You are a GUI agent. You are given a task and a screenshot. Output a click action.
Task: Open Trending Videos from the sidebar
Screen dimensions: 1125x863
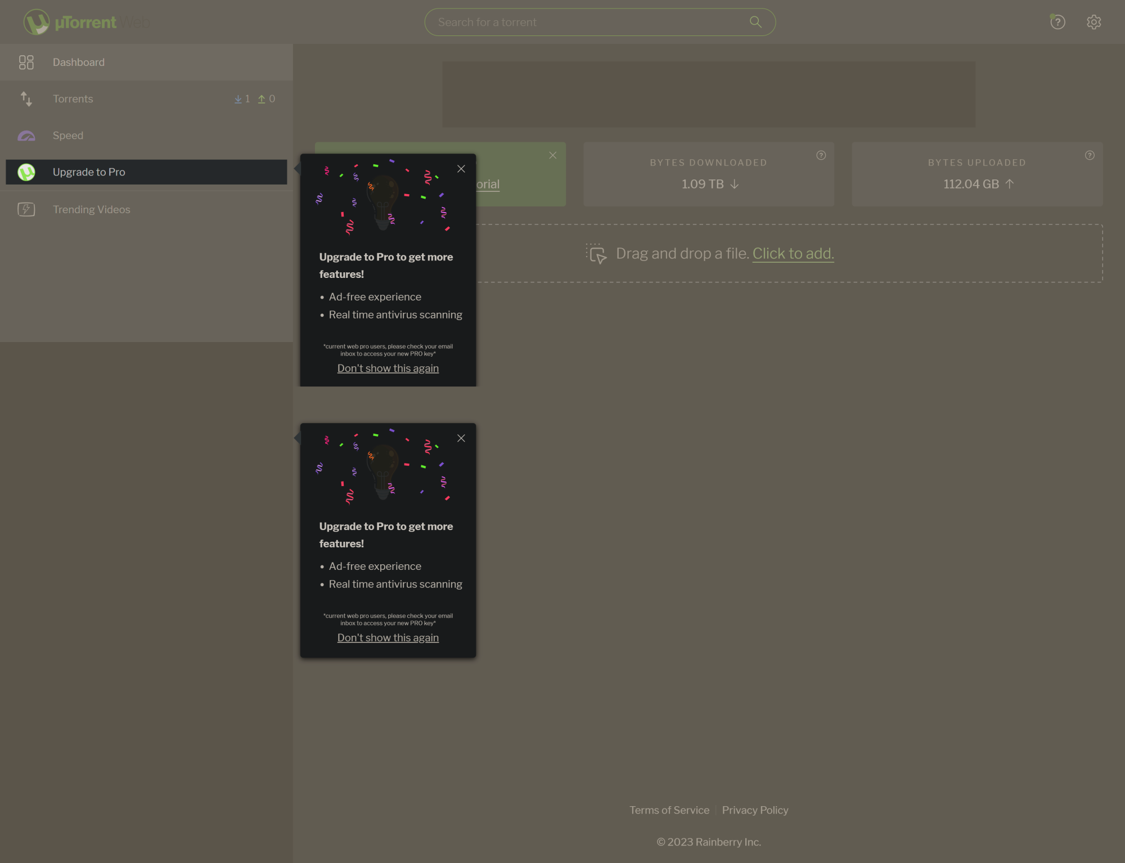coord(91,209)
